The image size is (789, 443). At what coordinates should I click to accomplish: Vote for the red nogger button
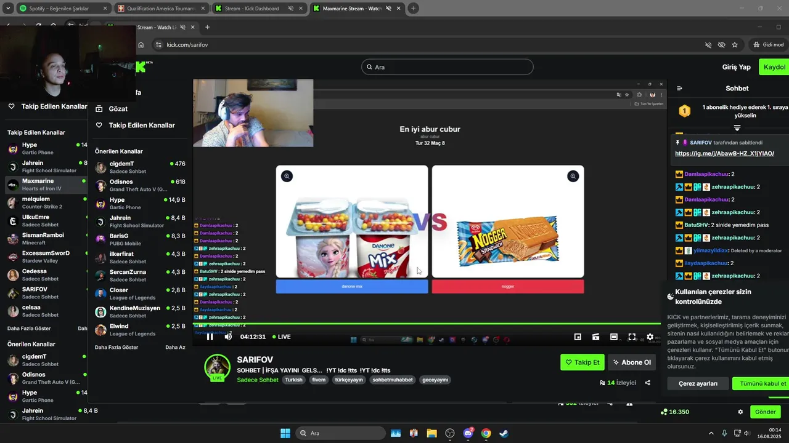[508, 287]
